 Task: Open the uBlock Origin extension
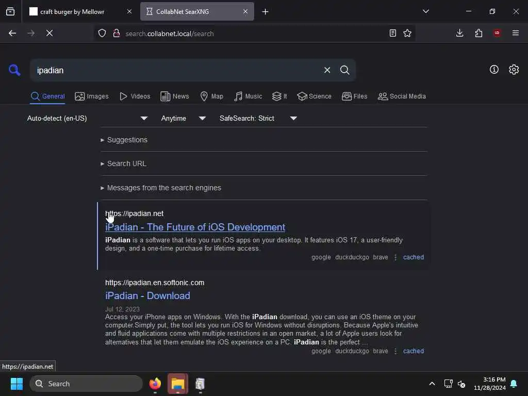point(497,33)
